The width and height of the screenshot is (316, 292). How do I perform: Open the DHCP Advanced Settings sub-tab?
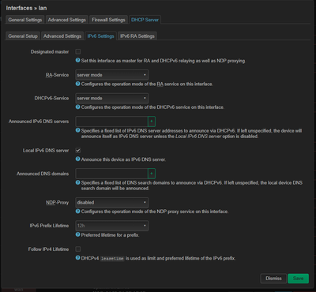[x=62, y=36]
